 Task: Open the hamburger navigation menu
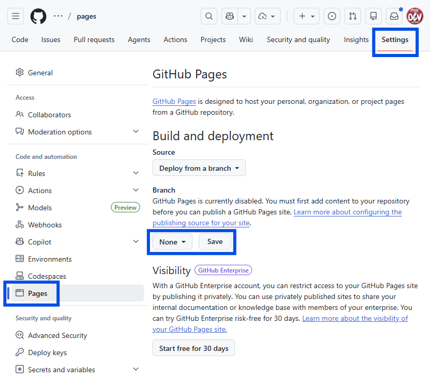pyautogui.click(x=16, y=16)
